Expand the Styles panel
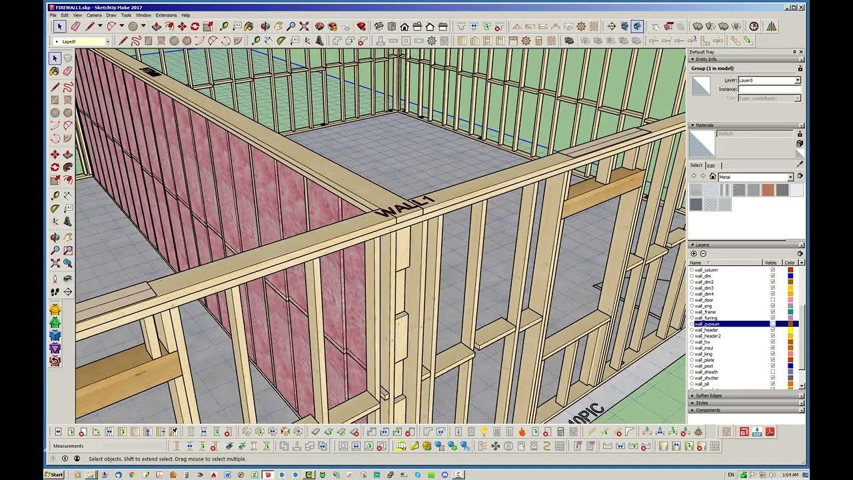853x480 pixels. point(692,403)
